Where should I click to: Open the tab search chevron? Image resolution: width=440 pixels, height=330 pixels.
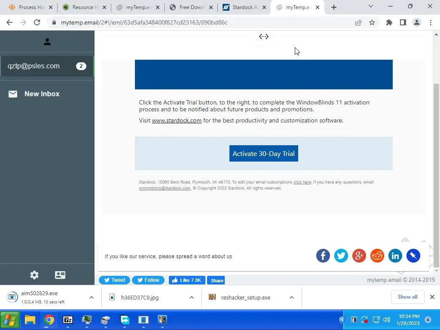tap(371, 6)
